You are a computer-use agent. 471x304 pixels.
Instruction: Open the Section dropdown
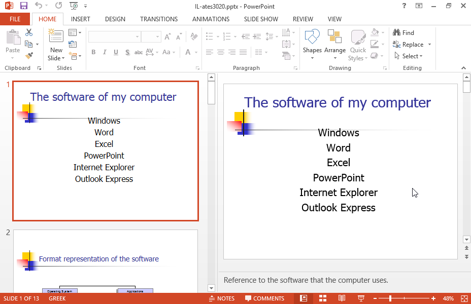[75, 56]
